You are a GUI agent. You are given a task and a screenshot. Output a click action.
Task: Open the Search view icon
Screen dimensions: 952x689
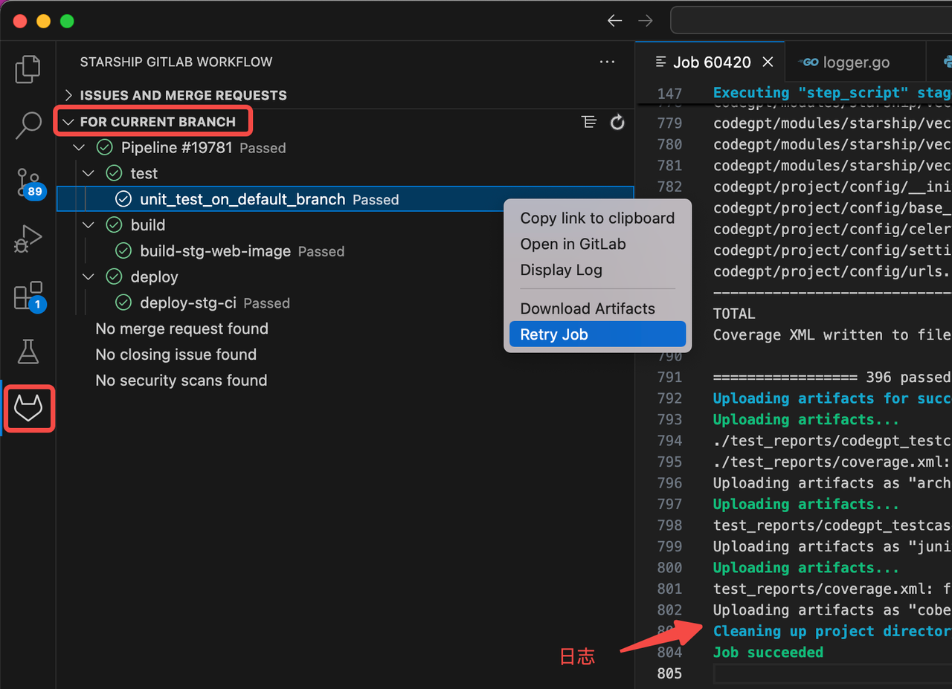(x=28, y=125)
